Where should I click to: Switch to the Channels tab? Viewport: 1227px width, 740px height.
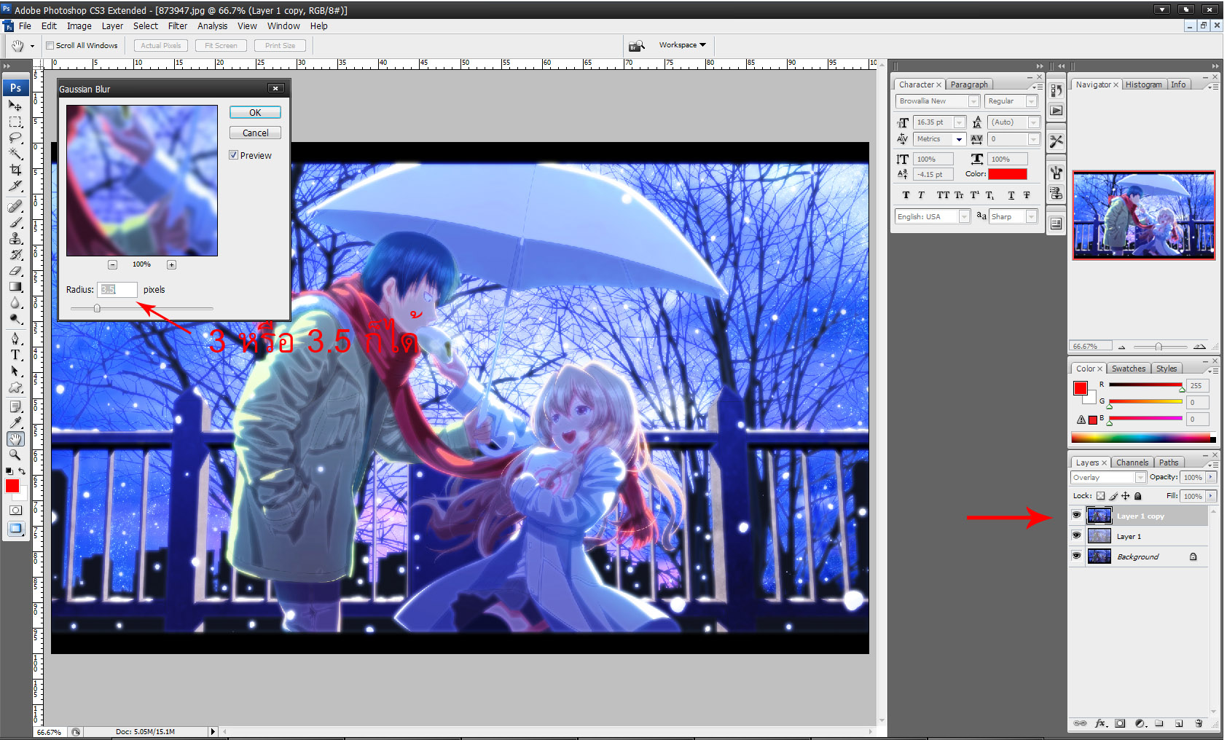[x=1132, y=462]
